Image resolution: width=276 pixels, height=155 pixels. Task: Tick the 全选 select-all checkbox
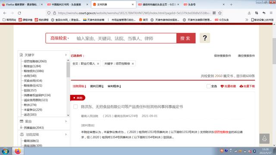pos(208,86)
